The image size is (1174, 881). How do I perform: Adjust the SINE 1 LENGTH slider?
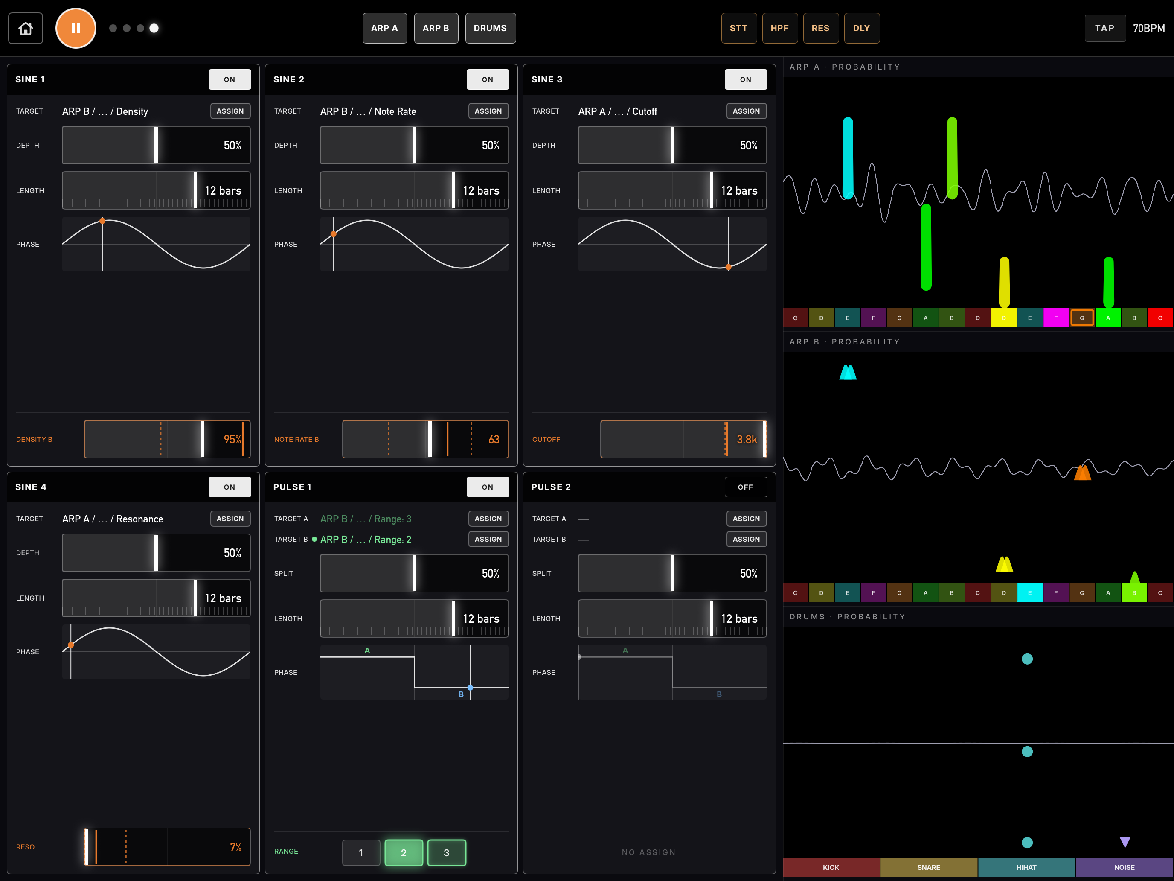(156, 190)
